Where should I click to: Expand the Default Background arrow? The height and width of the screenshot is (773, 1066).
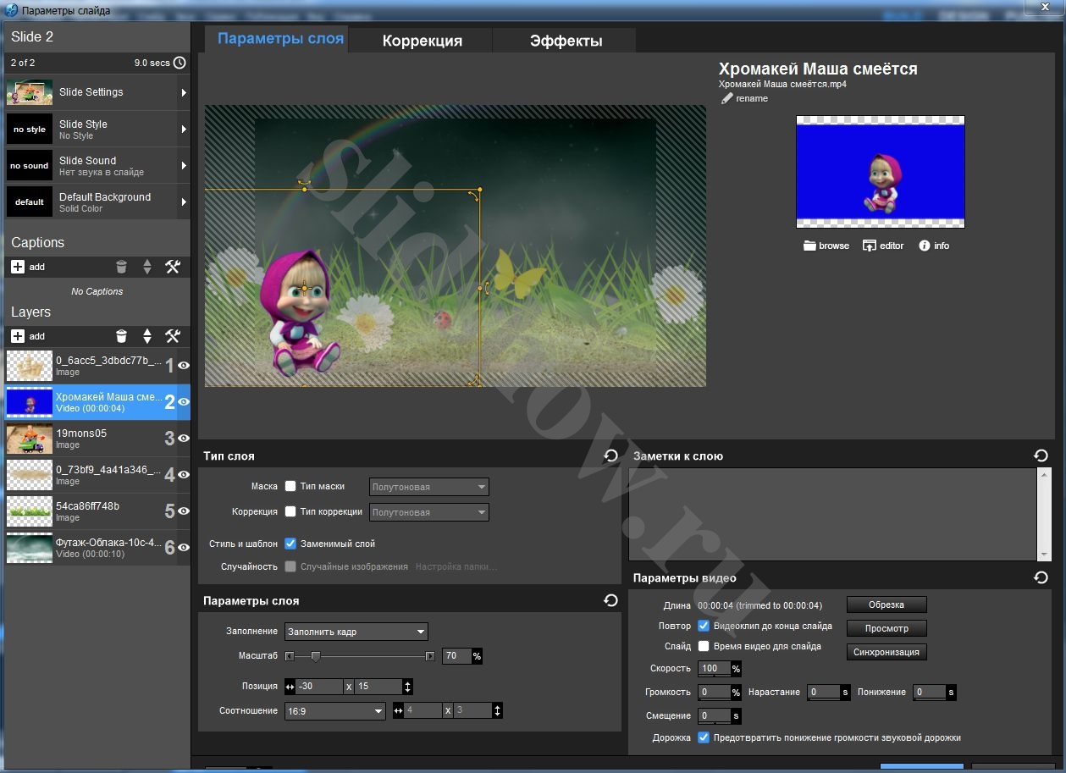[184, 202]
